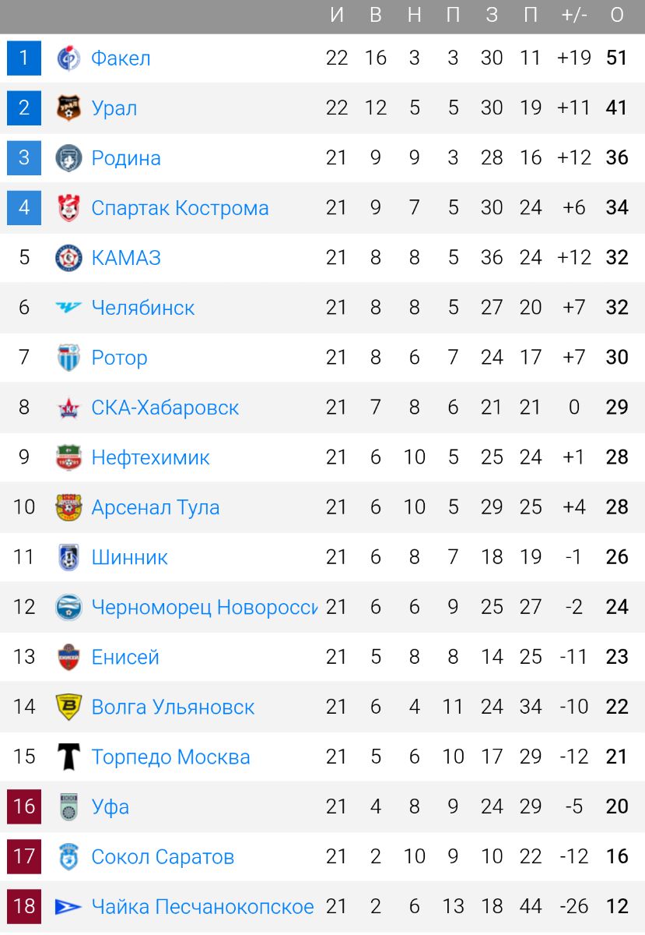Click the +/- goal difference column header

coord(574,15)
